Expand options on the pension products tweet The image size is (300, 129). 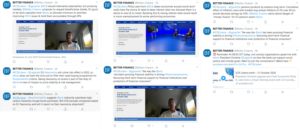point(297,3)
